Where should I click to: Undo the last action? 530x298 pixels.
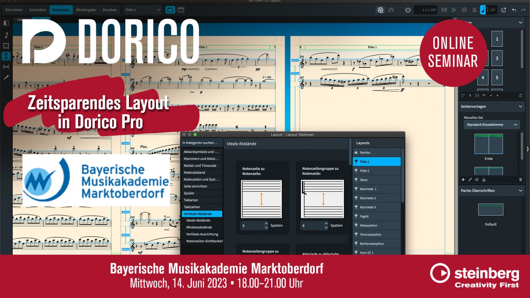514,10
